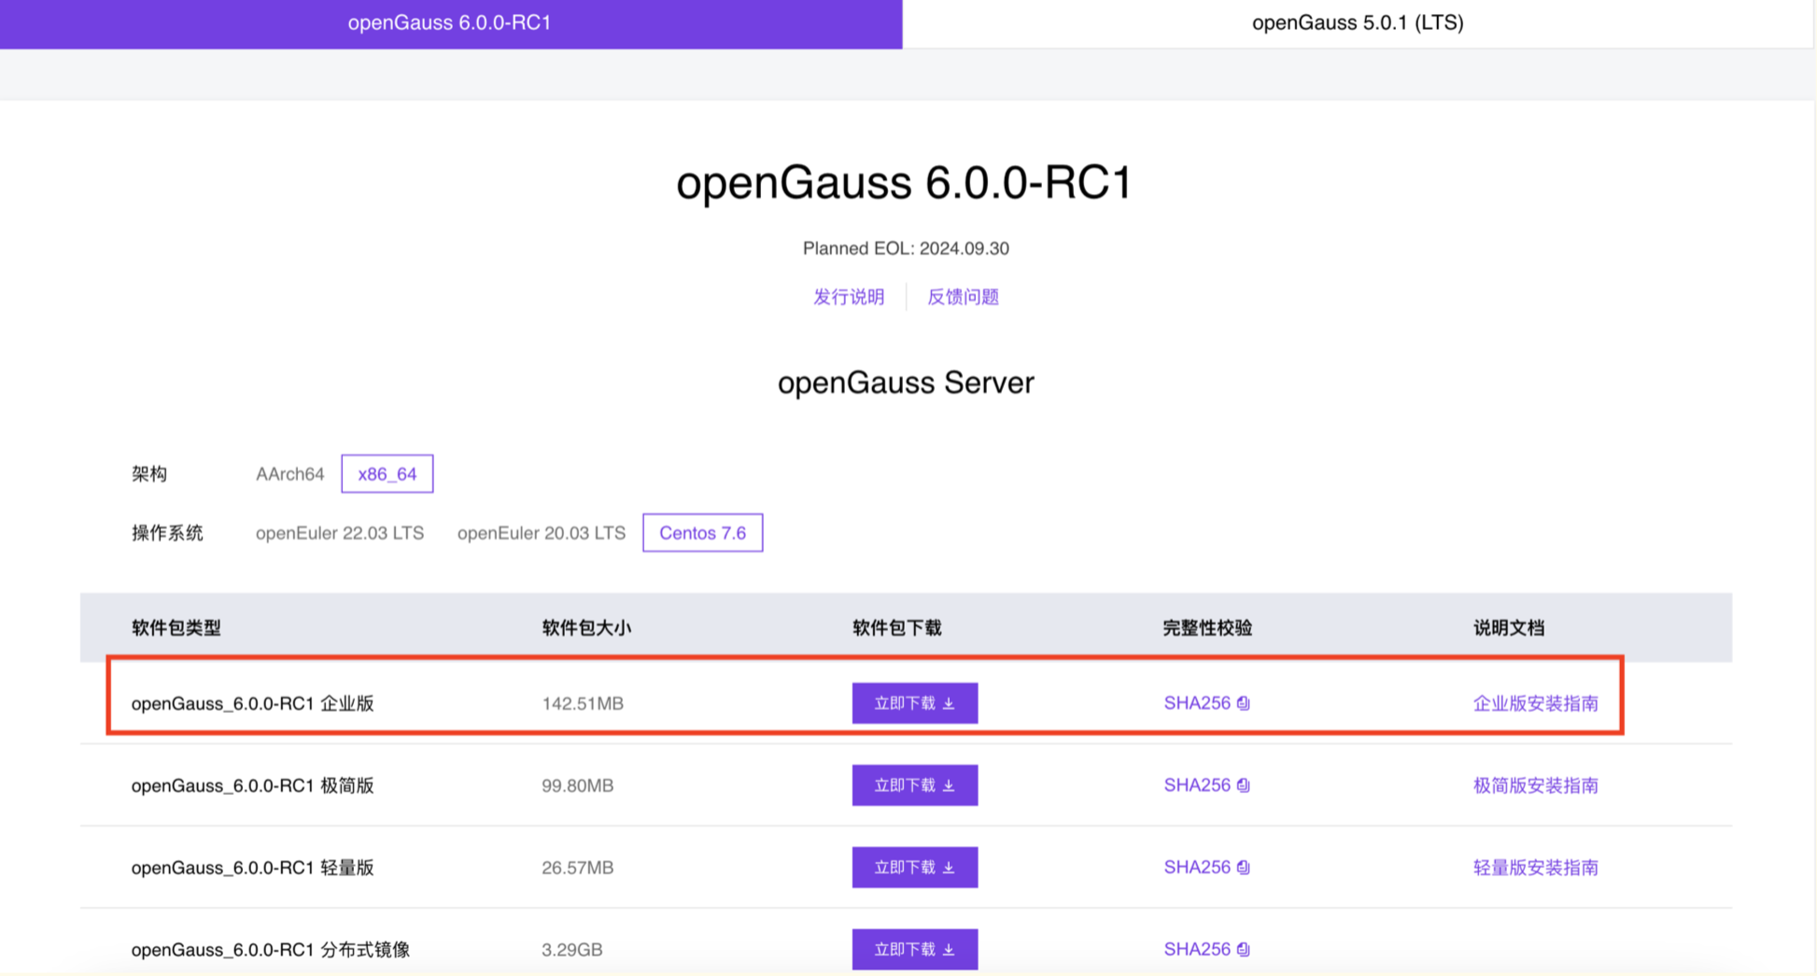
Task: Select the x86_64 architecture option
Action: tap(387, 474)
